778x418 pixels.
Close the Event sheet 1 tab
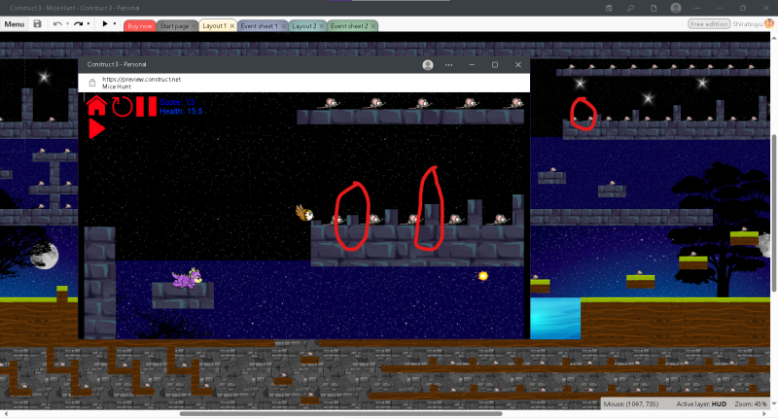pos(283,26)
